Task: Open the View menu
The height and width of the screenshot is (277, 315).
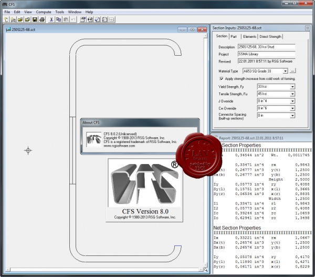Action: coord(28,12)
